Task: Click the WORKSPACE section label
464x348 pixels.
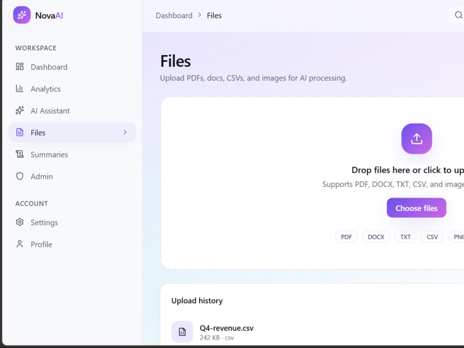Action: click(x=36, y=48)
